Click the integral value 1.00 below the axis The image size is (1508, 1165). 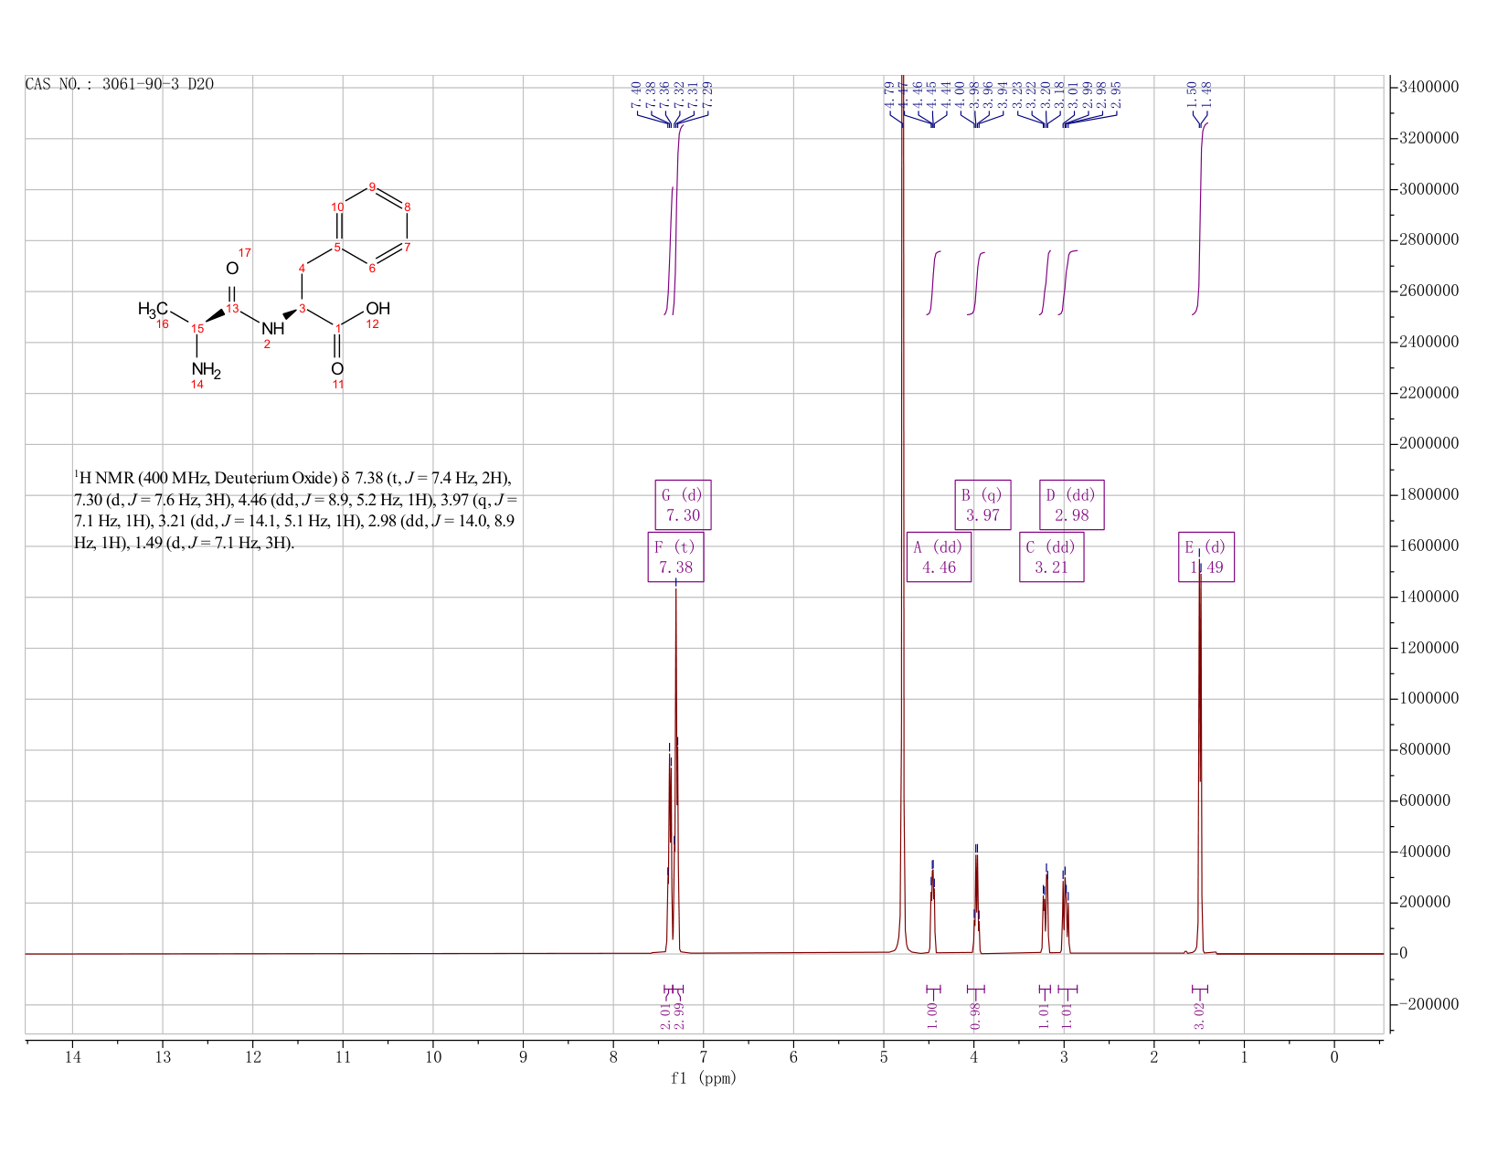(932, 1015)
